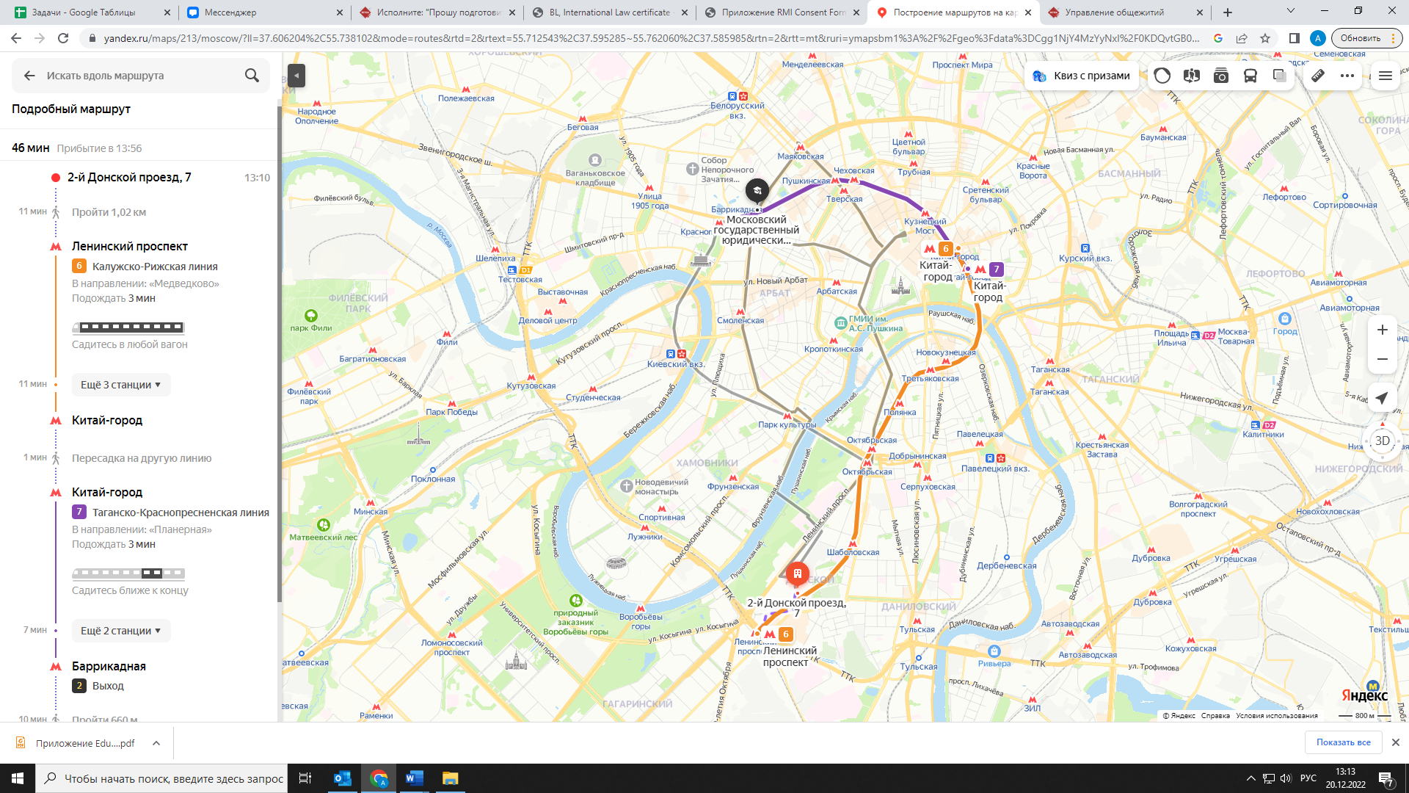The height and width of the screenshot is (793, 1409).
Task: Switch to Задачи Google Таблицы tab
Action: (91, 12)
